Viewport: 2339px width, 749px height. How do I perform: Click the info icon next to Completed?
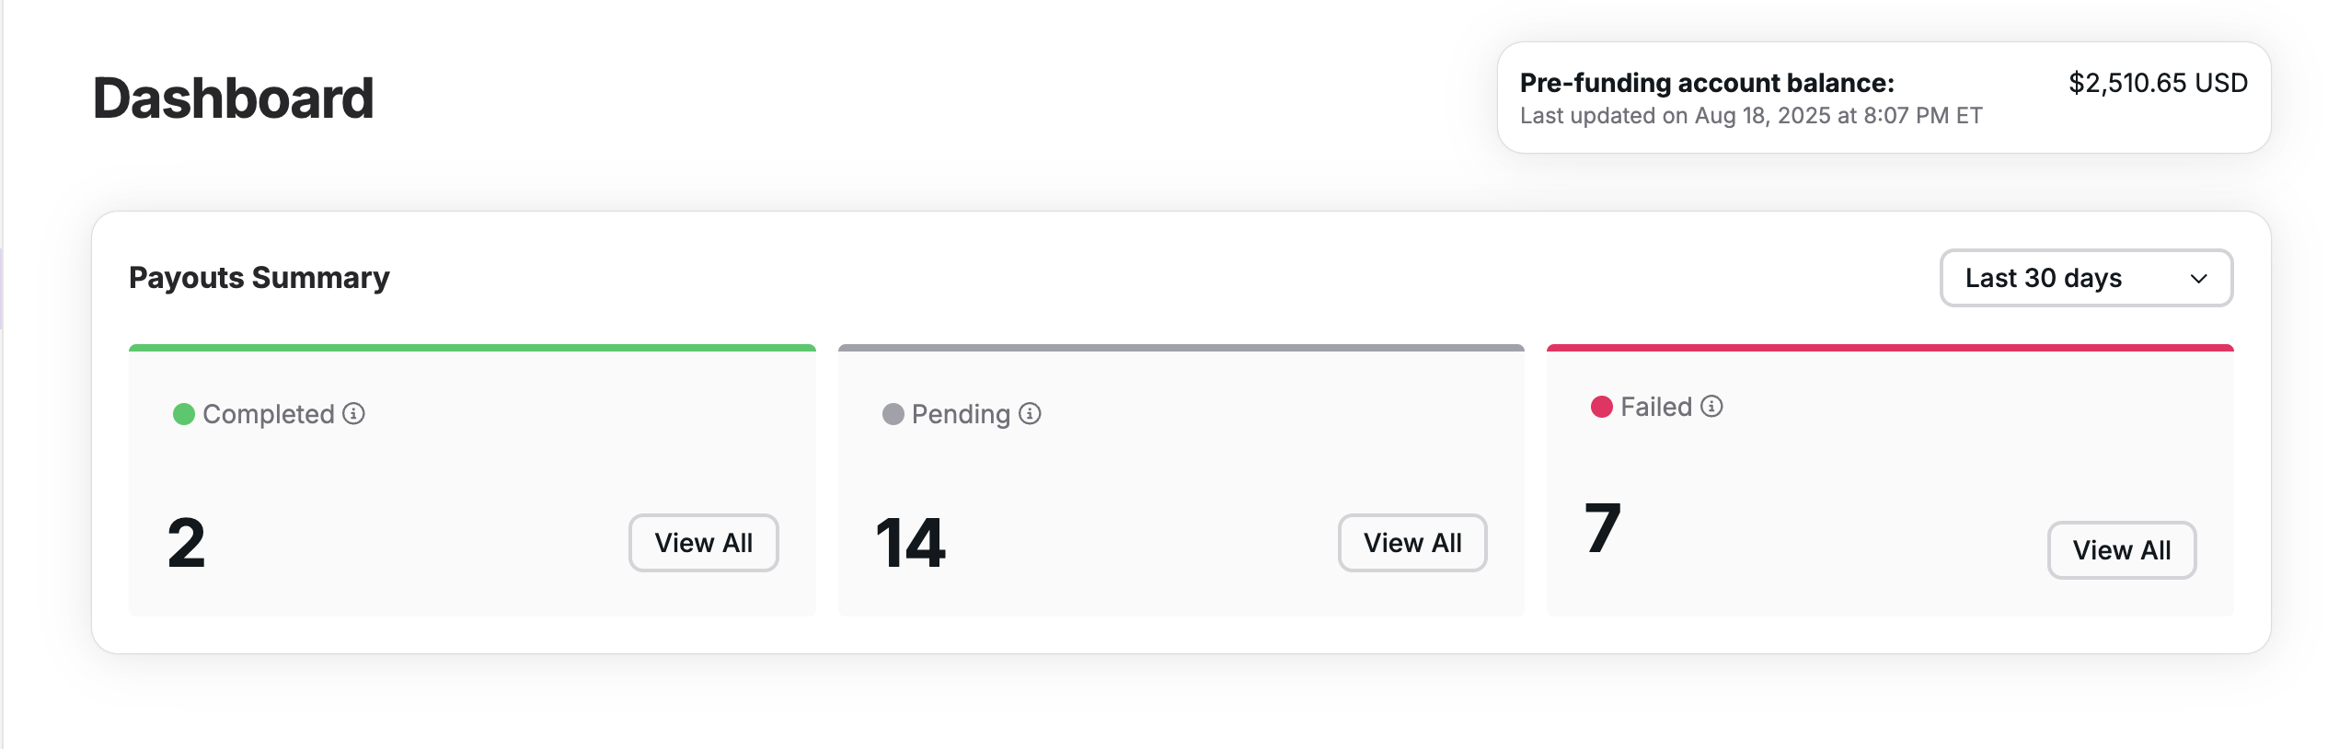tap(354, 414)
